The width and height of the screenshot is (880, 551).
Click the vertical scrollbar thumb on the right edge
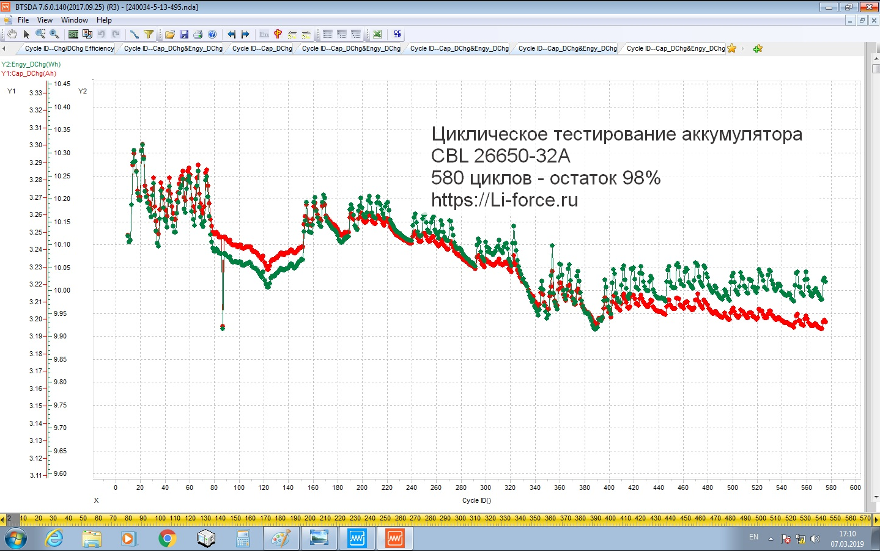pyautogui.click(x=876, y=68)
